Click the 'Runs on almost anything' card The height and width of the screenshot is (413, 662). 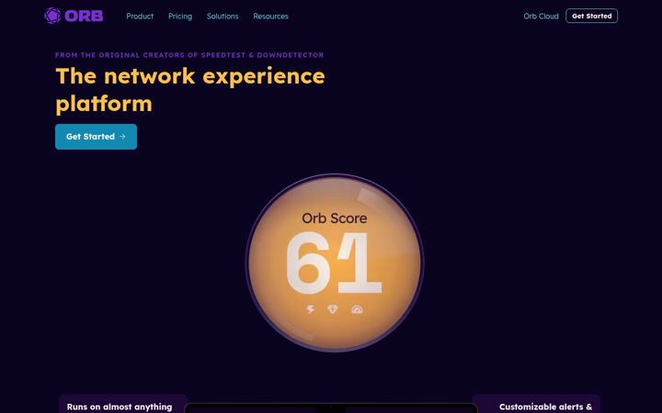123,404
